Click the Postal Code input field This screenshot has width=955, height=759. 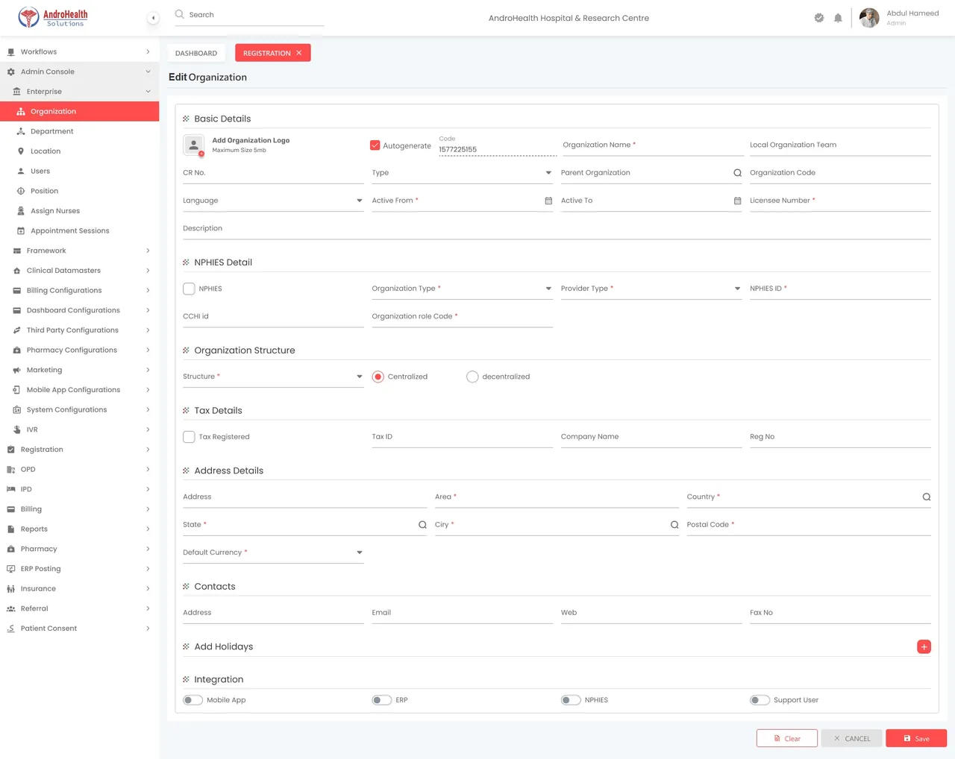(809, 525)
